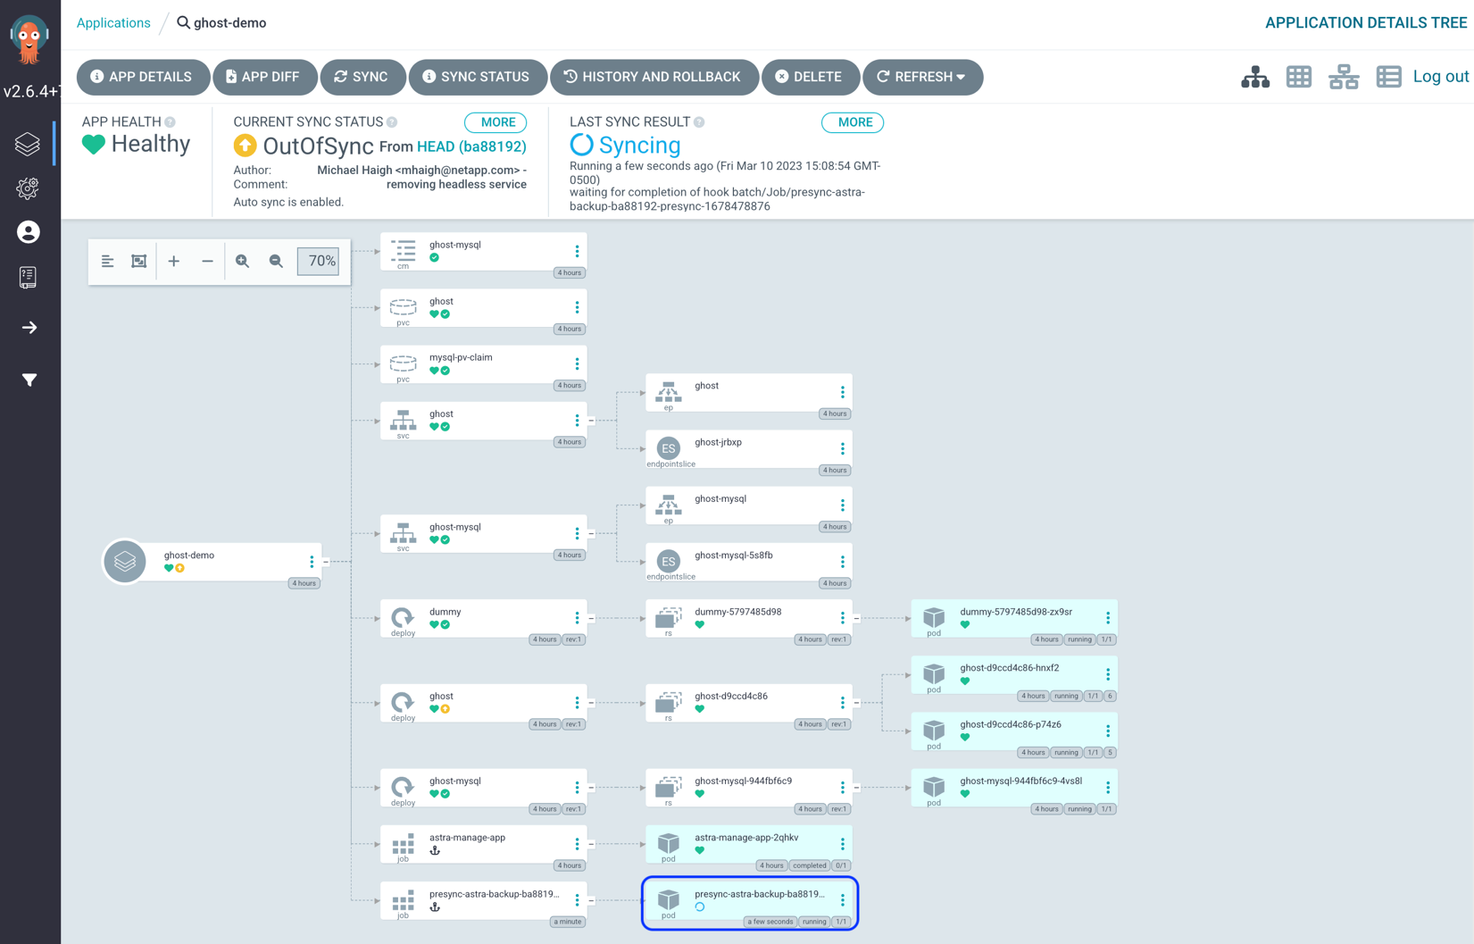Select the ghost-mysql-944fbf6c9-4vs8l pod
The image size is (1474, 944).
[1014, 789]
